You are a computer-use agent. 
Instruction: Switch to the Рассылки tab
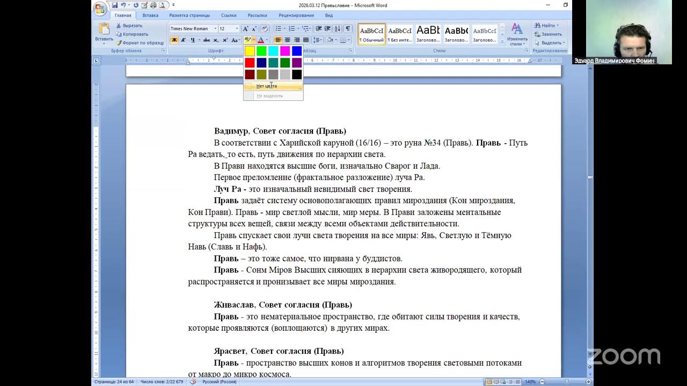click(258, 16)
